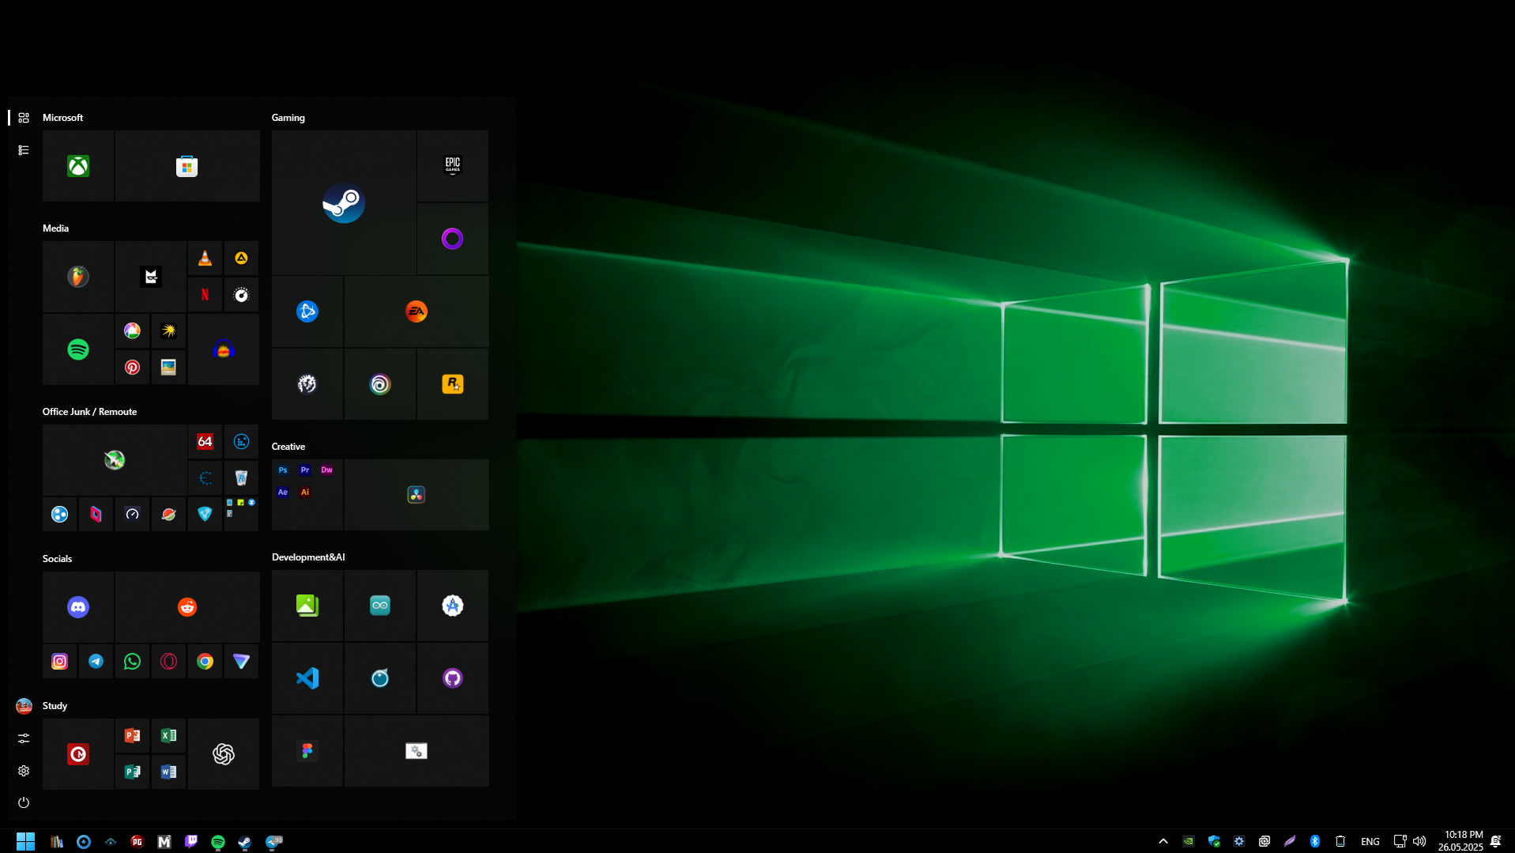
Task: Open the gear window tile in Development&AI
Action: pyautogui.click(x=416, y=751)
